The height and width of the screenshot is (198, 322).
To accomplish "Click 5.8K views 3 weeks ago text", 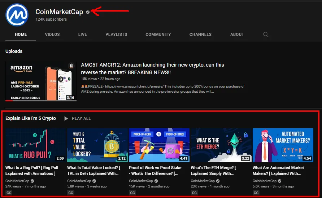I will (87, 186).
